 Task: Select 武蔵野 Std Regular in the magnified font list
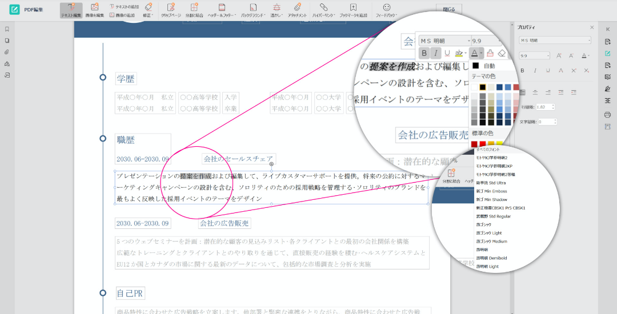[494, 216]
